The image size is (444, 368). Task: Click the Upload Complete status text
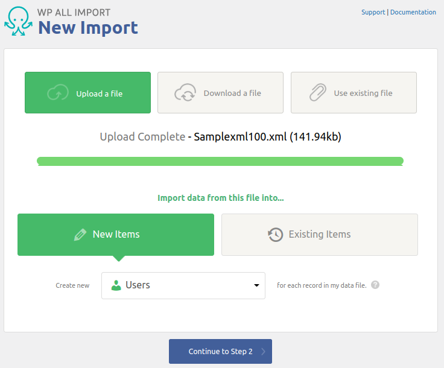142,137
